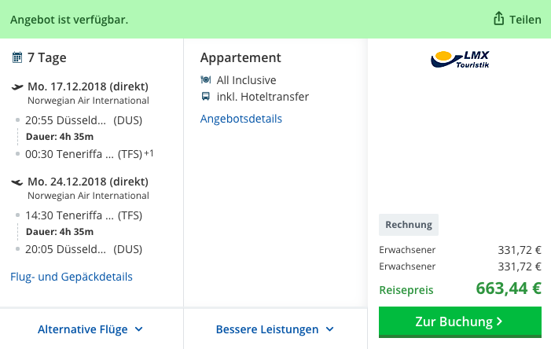Expand the Bessere Leistungen section
This screenshot has height=349, width=551.
pyautogui.click(x=275, y=329)
